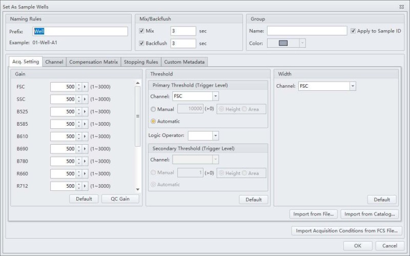
Task: Click the R660 gain spinner arrows
Action: click(x=79, y=174)
